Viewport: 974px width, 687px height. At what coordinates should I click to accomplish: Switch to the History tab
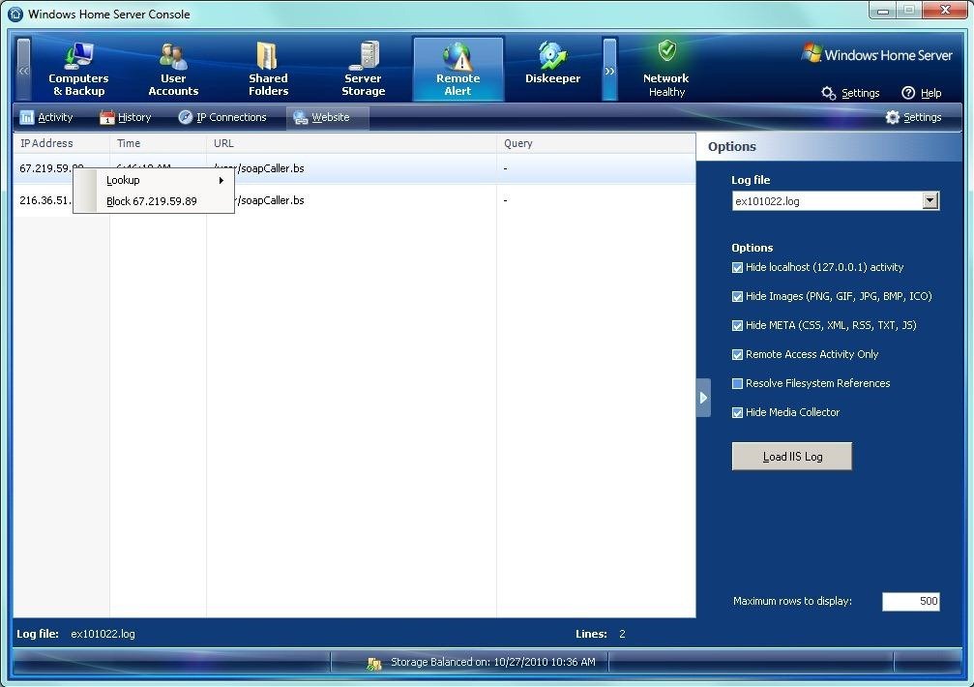coord(126,117)
